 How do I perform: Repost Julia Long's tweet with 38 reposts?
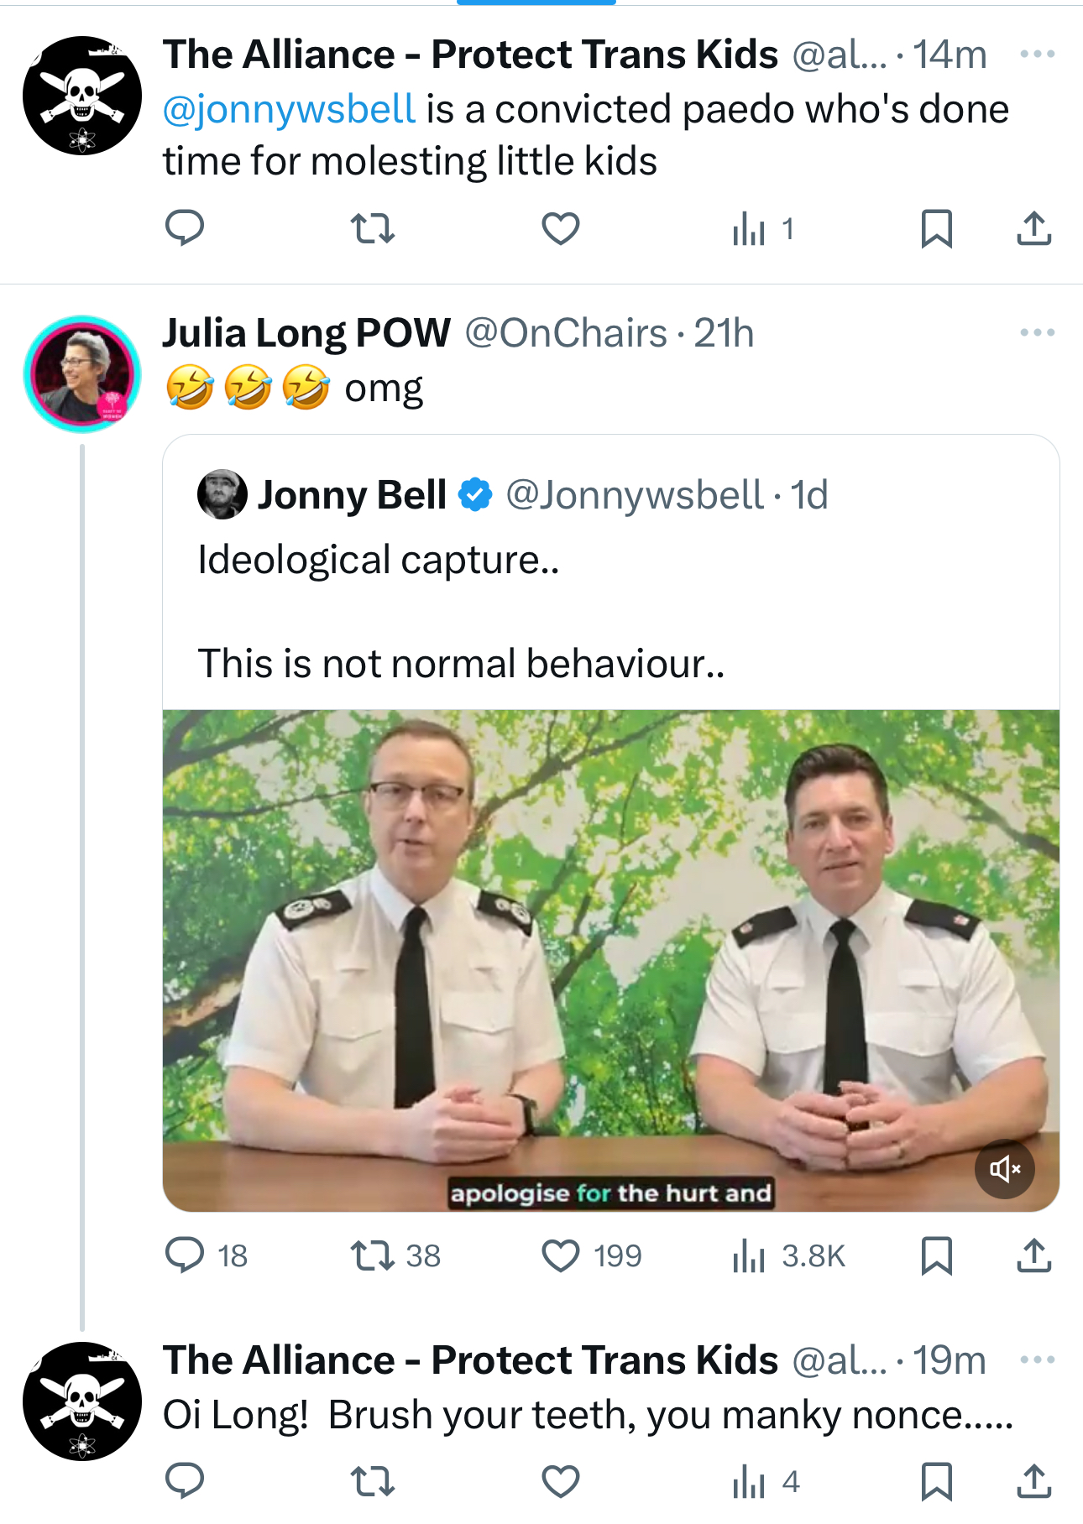point(372,1255)
